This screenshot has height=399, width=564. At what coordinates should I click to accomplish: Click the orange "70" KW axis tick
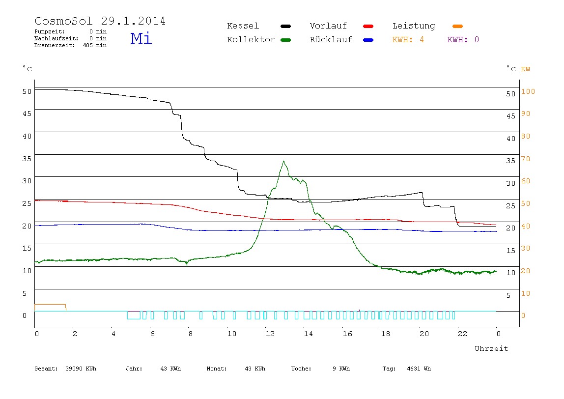(x=526, y=159)
